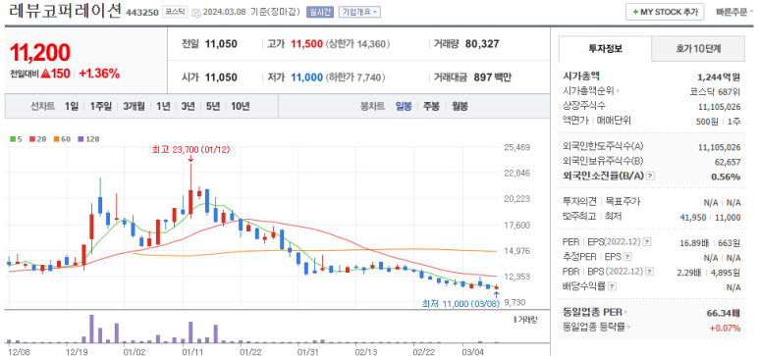Open the 시가총액순위 link
The width and height of the screenshot is (759, 356).
[591, 90]
